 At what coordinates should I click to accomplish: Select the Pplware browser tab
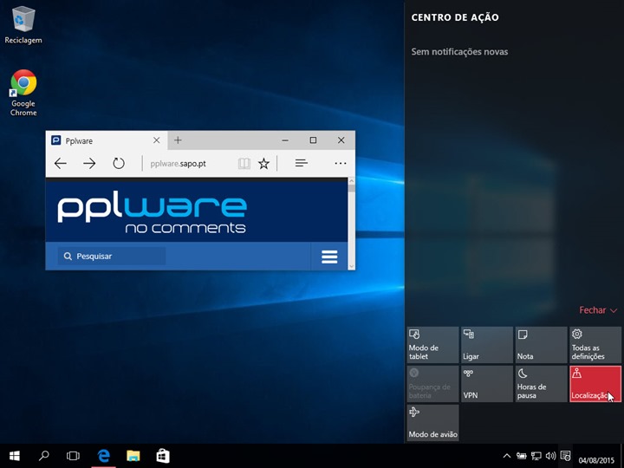(x=107, y=140)
